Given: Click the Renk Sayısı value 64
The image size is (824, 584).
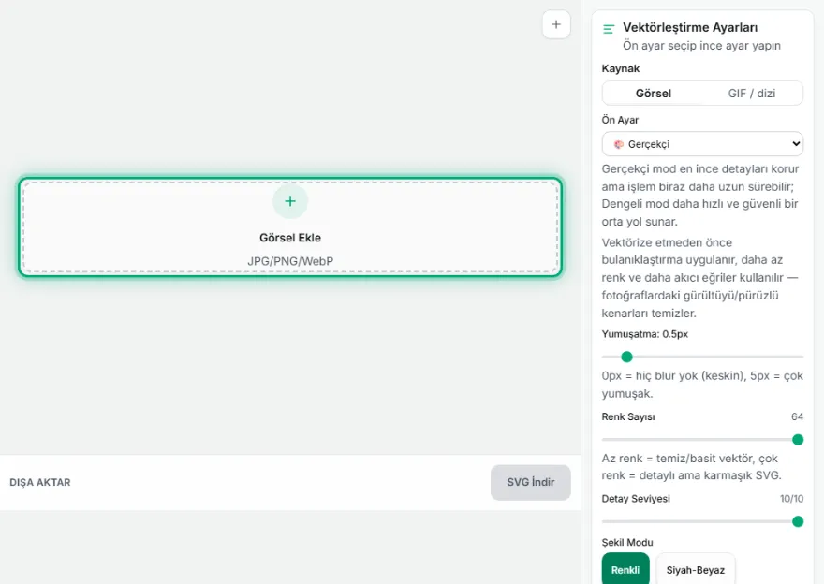Looking at the screenshot, I should (x=797, y=416).
